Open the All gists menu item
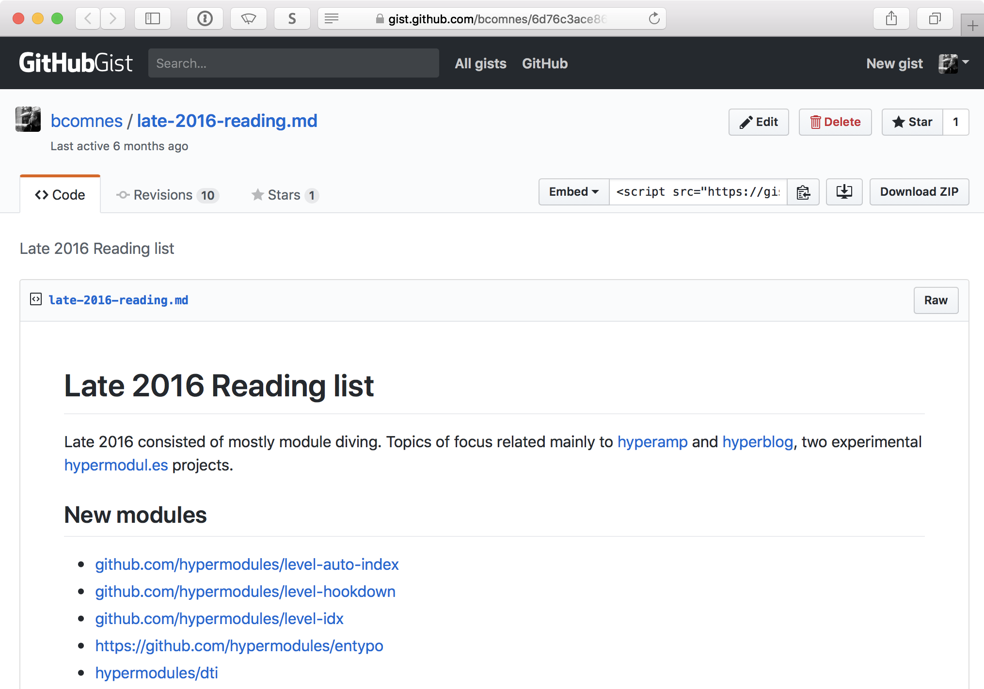 pos(480,63)
